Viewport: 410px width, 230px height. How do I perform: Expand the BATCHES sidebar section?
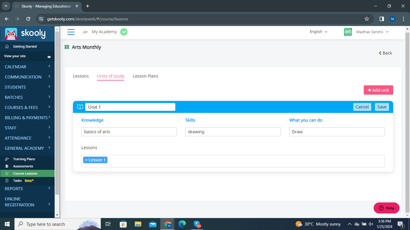pos(27,97)
